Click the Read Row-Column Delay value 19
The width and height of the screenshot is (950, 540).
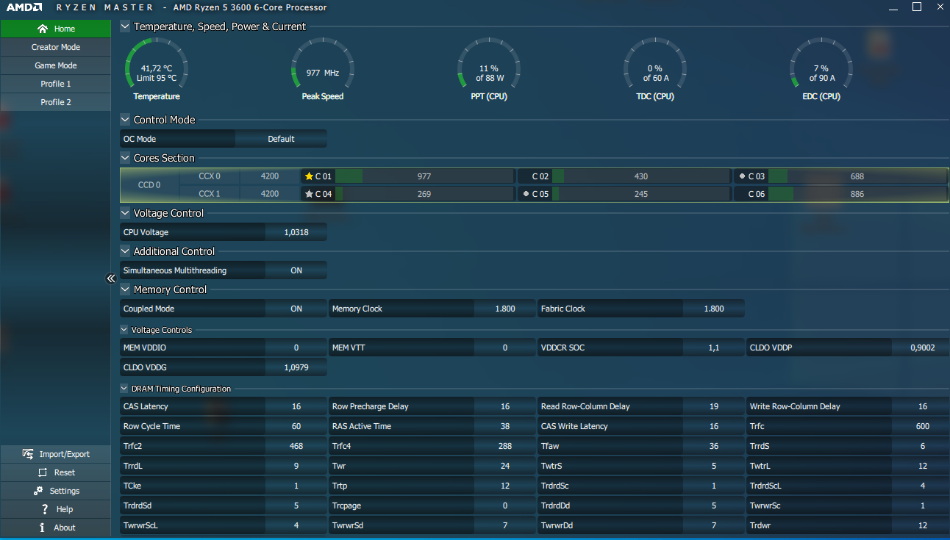[714, 406]
